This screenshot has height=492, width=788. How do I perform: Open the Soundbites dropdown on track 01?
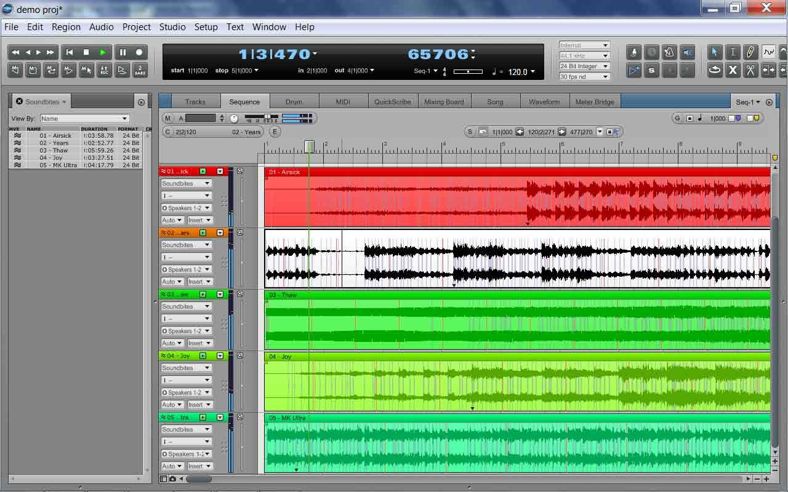click(186, 183)
